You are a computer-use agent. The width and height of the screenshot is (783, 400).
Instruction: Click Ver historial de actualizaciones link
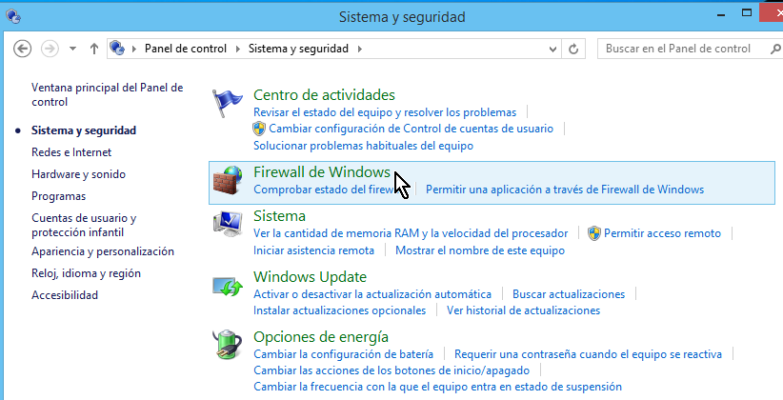pyautogui.click(x=523, y=310)
